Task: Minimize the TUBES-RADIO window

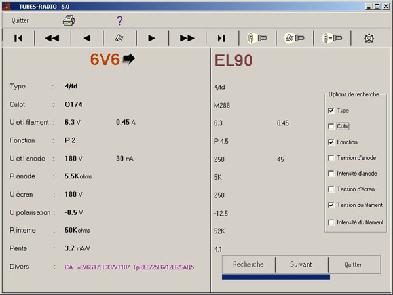Action: pos(369,7)
